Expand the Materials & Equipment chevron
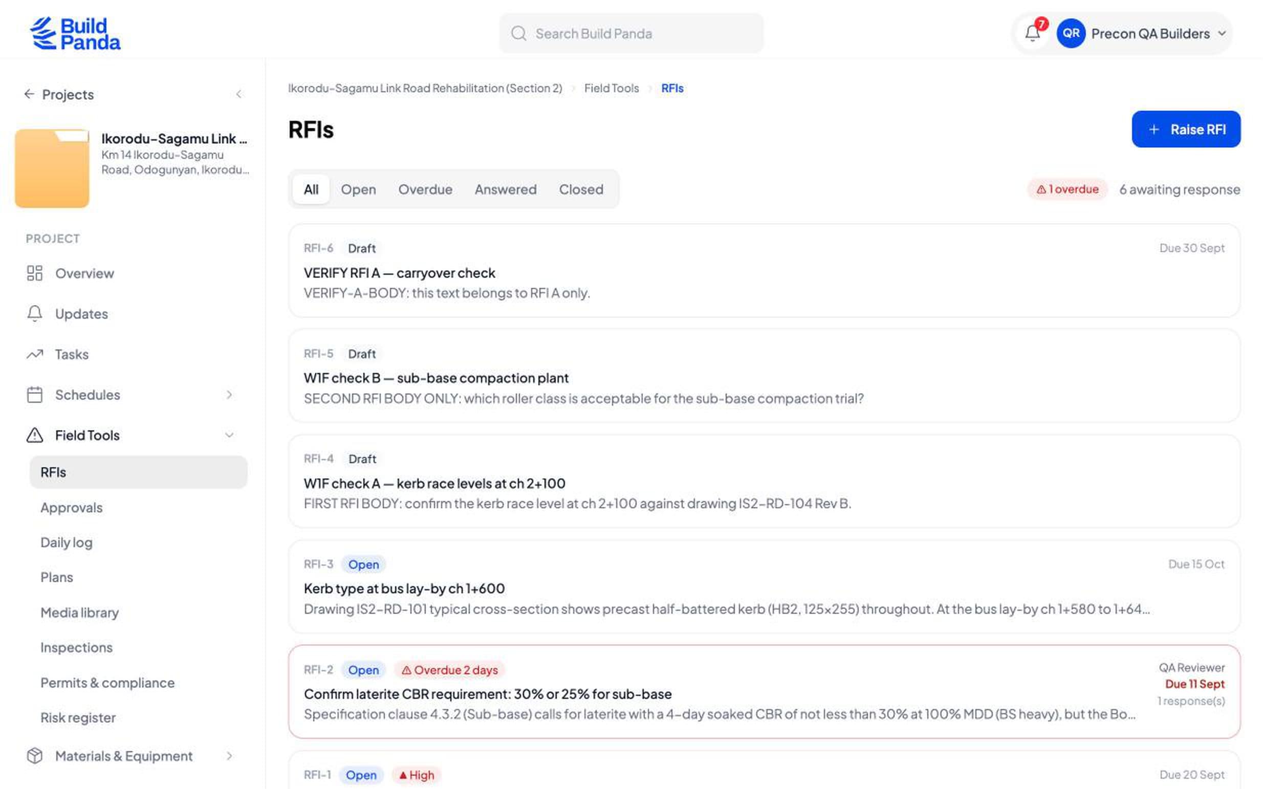This screenshot has height=789, width=1263. click(229, 756)
